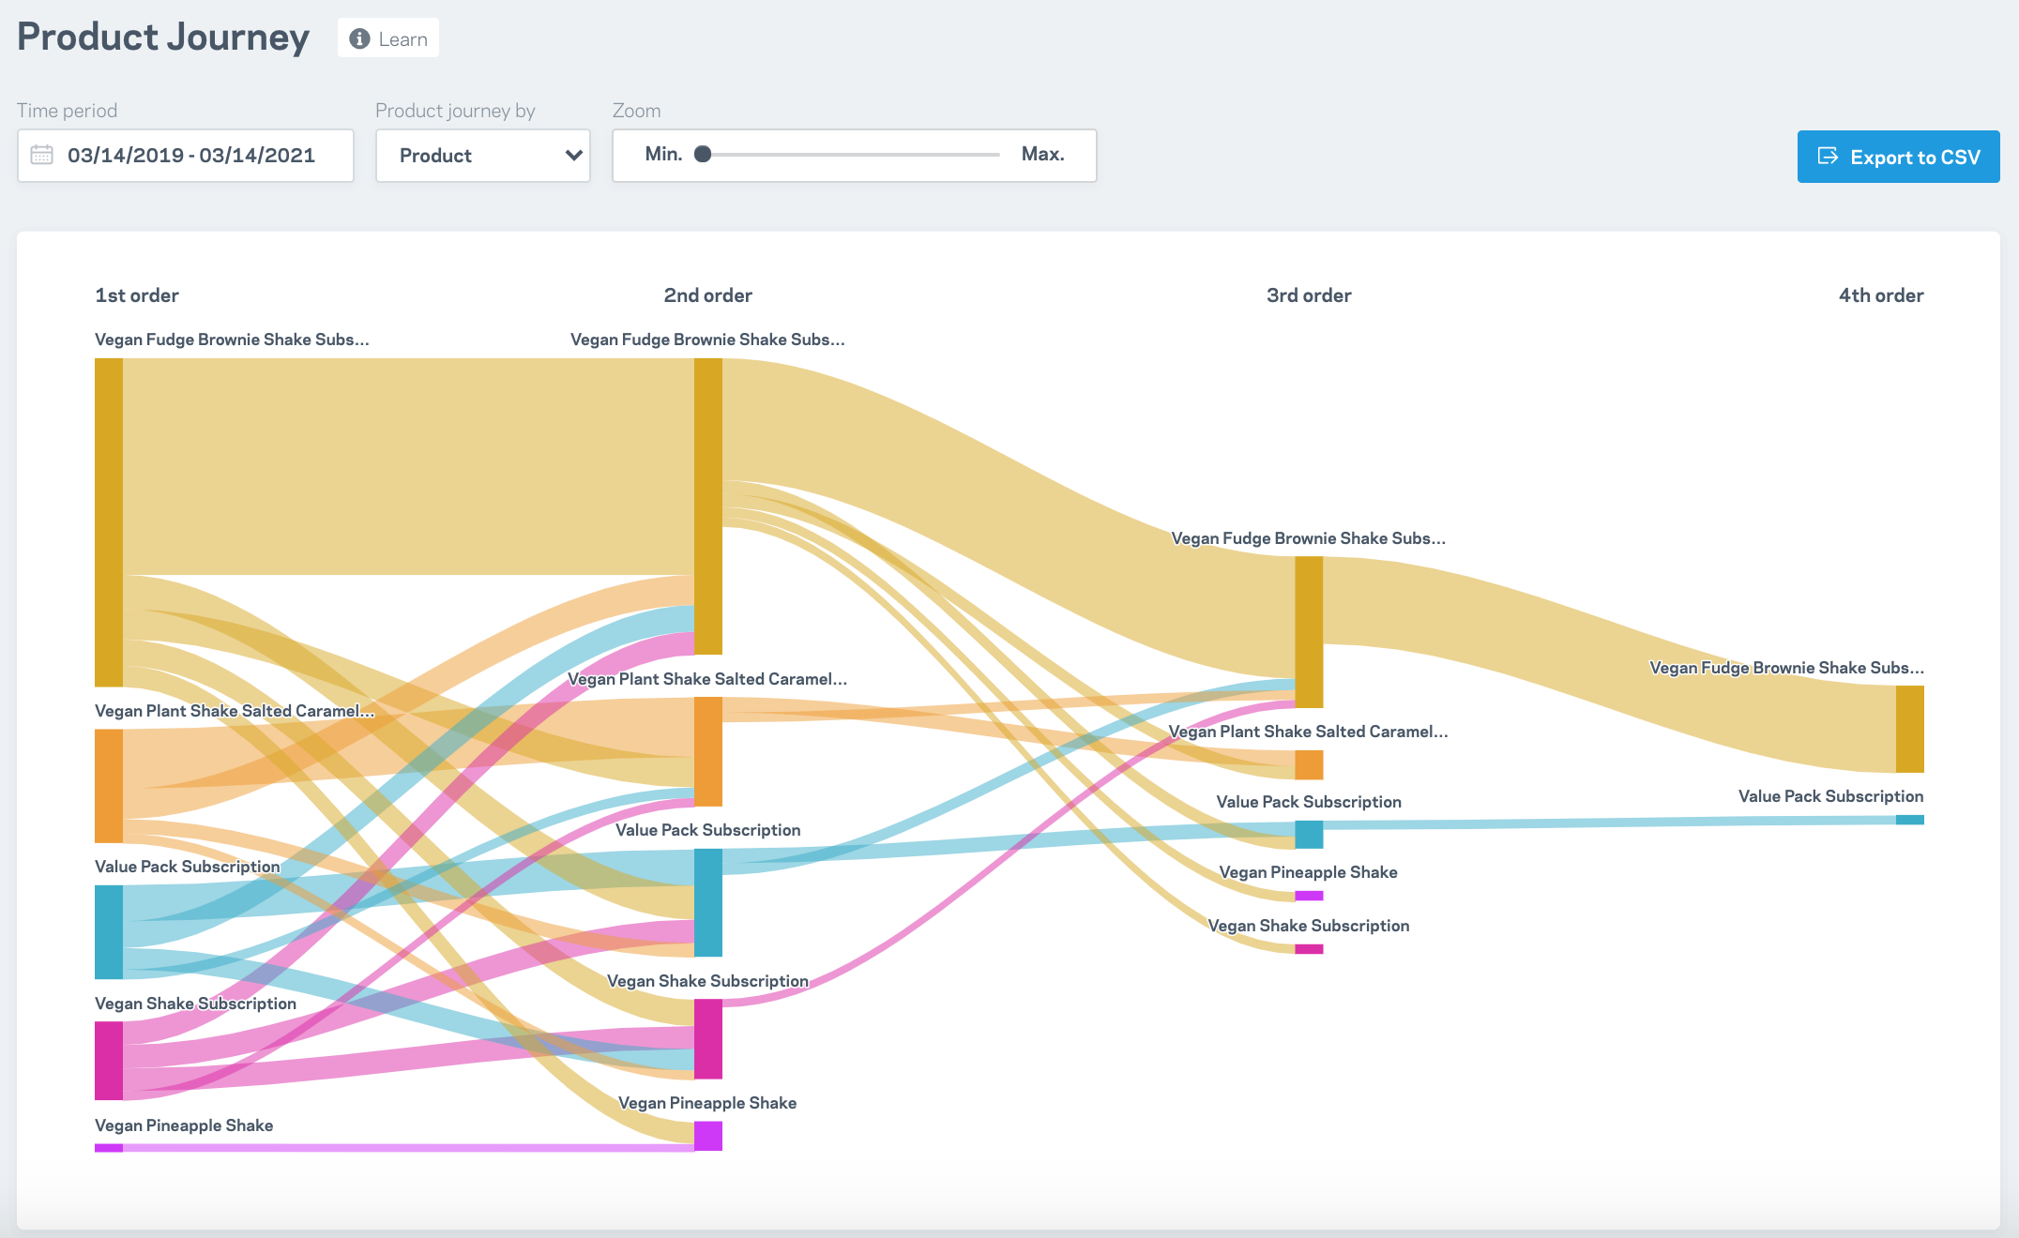Image resolution: width=2019 pixels, height=1238 pixels.
Task: Select 2nd order Vegan Pineapple Shake node
Action: 708,1136
